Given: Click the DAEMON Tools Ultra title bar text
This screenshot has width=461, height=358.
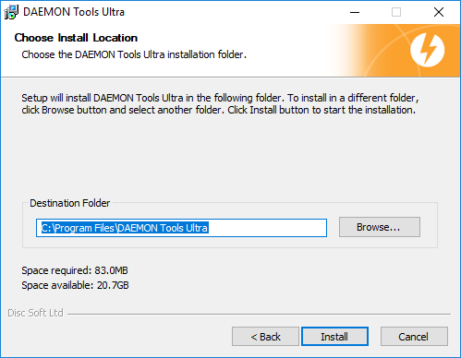Looking at the screenshot, I should tap(74, 12).
